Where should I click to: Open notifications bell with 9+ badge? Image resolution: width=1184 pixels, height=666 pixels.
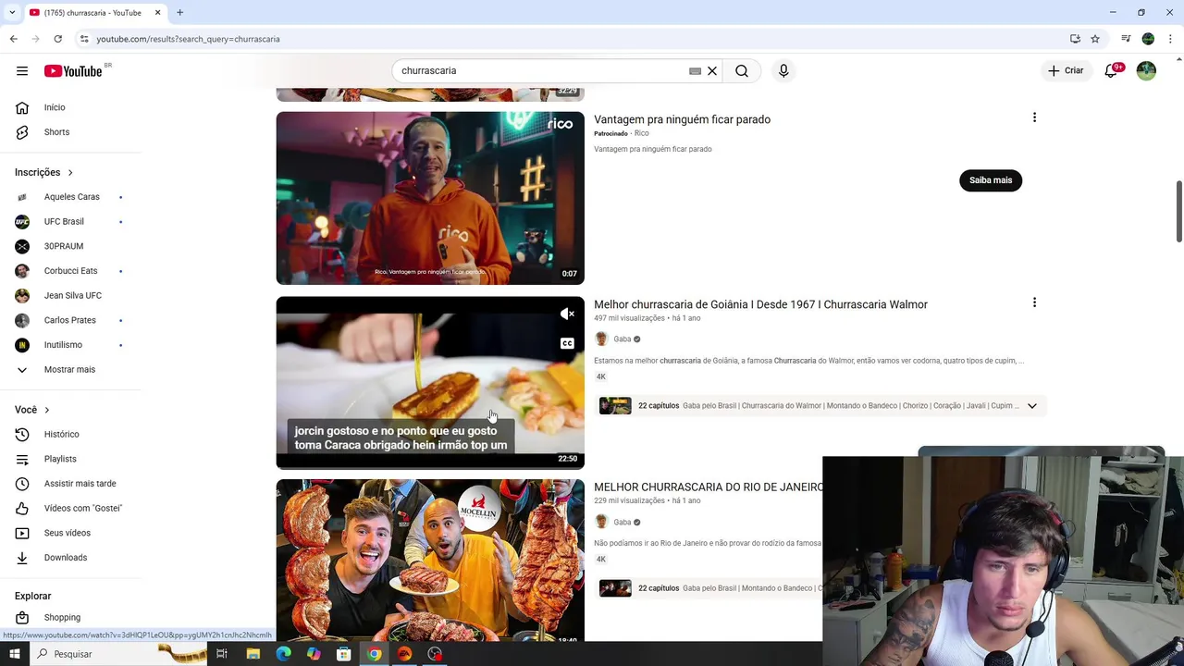click(1111, 71)
